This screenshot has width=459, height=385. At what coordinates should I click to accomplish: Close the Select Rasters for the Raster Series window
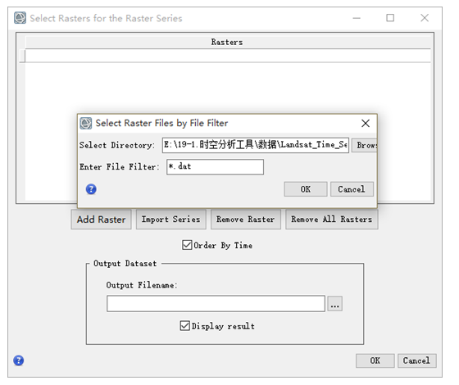click(x=425, y=18)
